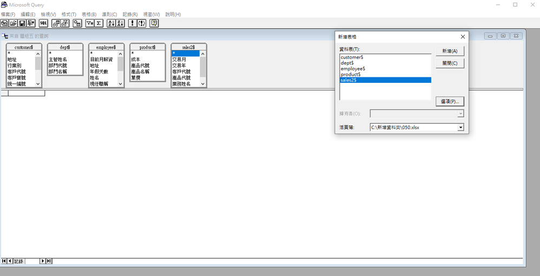Open the 格式(T) menu
Image resolution: width=540 pixels, height=276 pixels.
click(69, 15)
